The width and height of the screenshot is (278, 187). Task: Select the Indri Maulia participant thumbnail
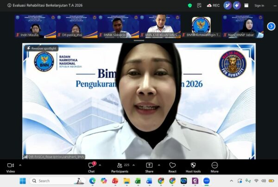(35, 26)
